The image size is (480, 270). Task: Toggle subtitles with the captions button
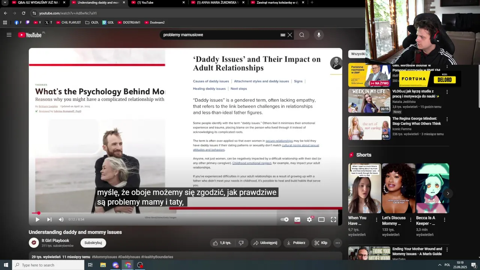tap(297, 219)
